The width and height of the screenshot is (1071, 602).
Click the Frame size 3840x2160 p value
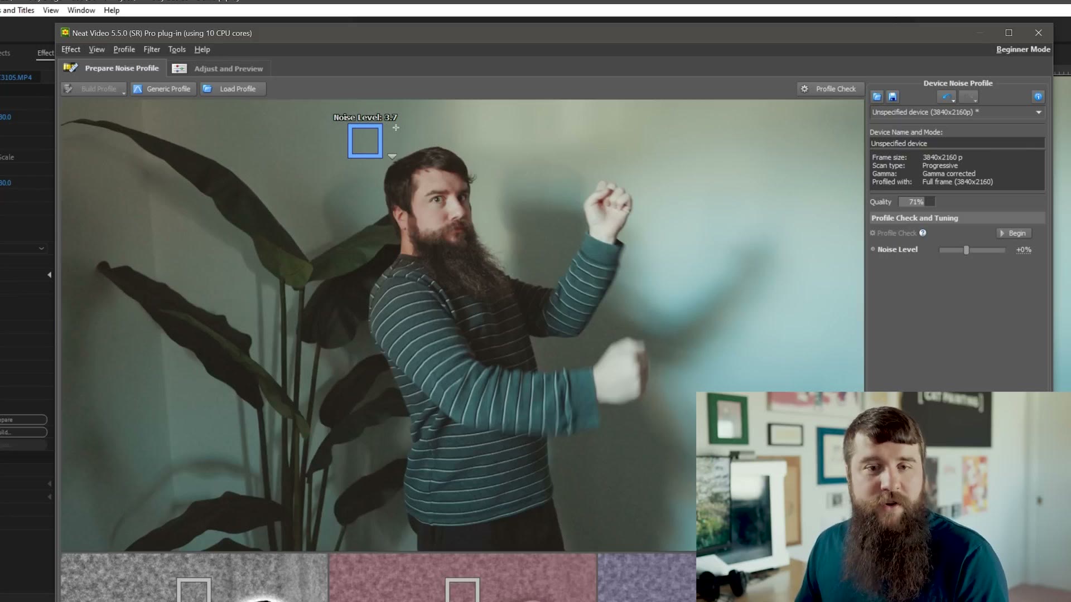click(x=942, y=157)
